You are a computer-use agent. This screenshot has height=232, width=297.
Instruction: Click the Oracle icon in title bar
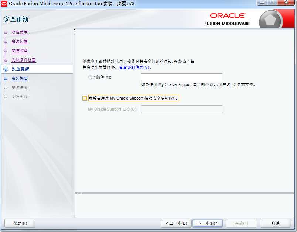point(4,3)
